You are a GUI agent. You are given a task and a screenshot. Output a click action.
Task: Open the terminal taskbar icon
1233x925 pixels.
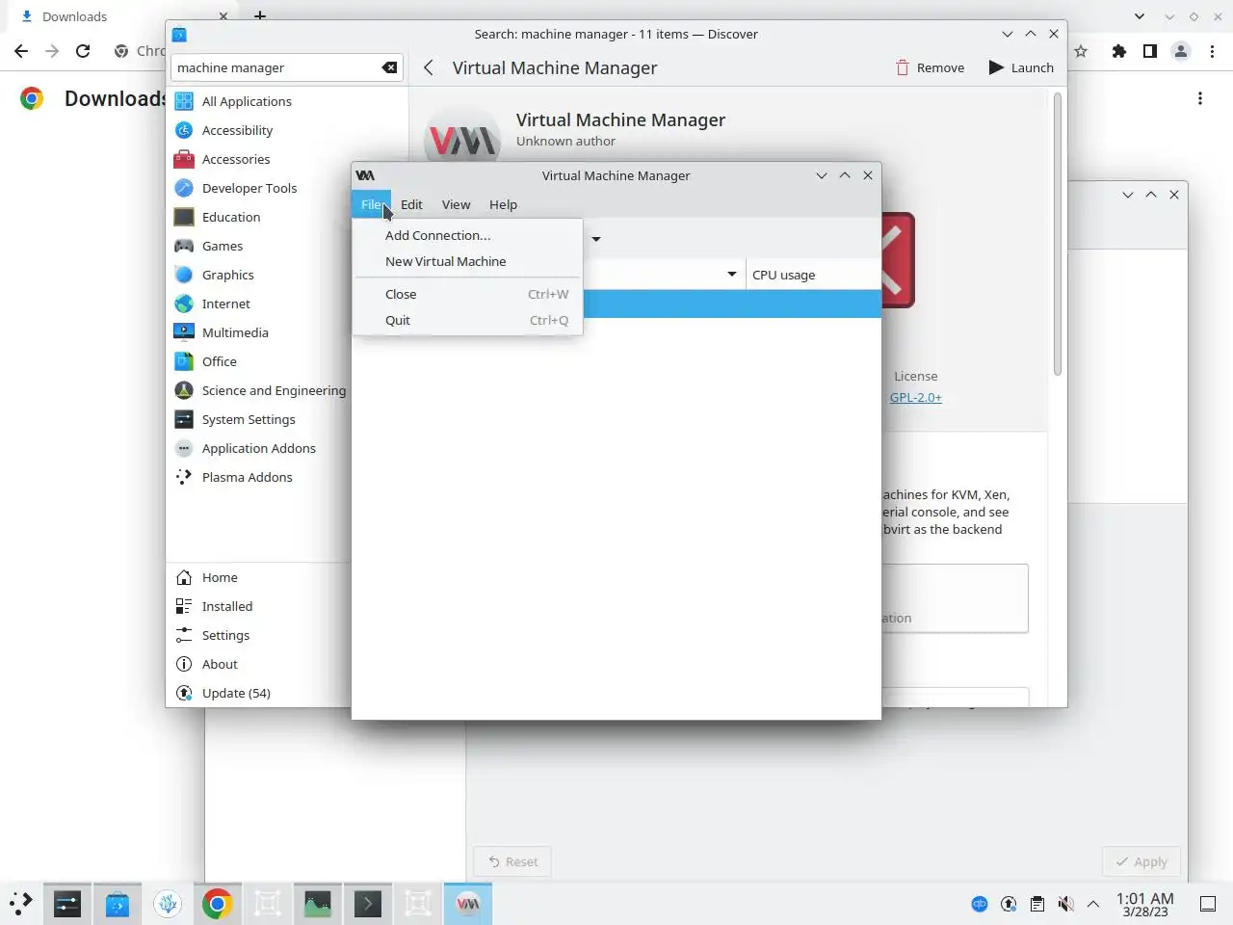(368, 904)
